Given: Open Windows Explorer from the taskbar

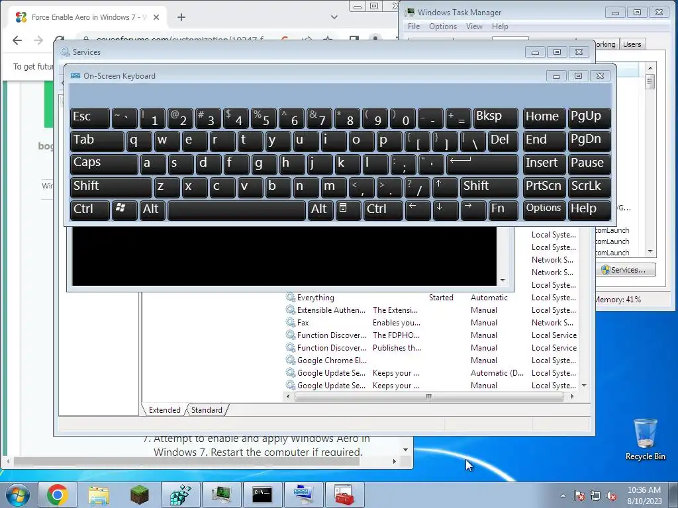Looking at the screenshot, I should pos(99,495).
